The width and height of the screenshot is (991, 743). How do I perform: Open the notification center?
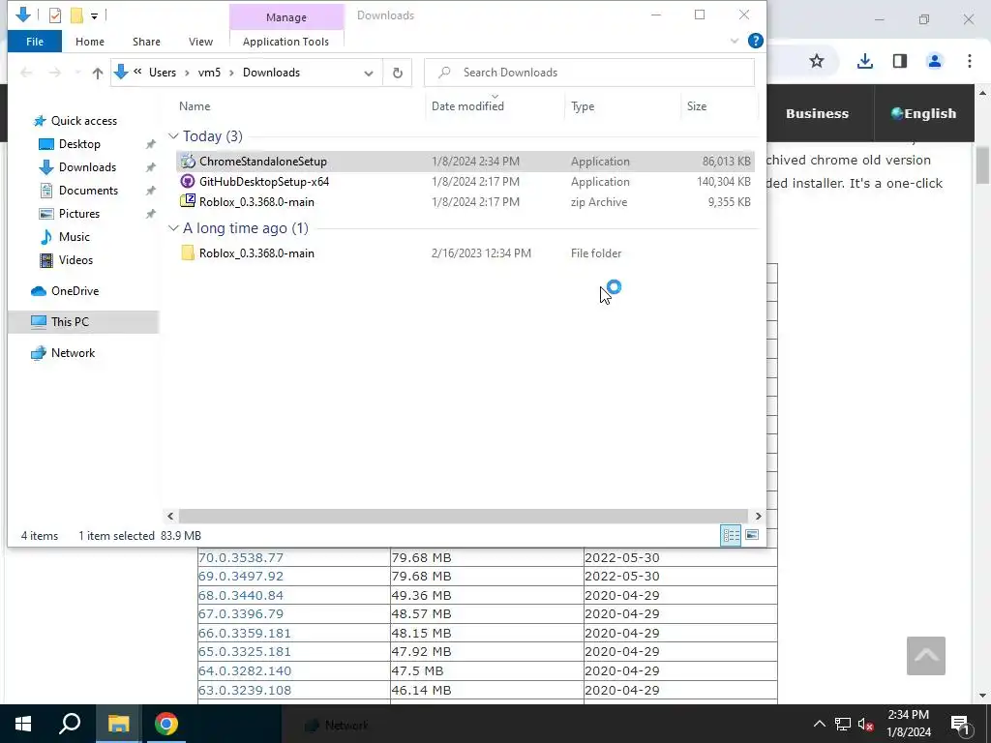click(960, 724)
